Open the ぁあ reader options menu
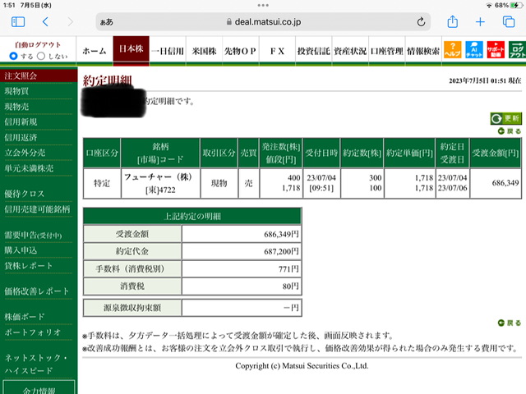Image resolution: width=526 pixels, height=394 pixels. [x=107, y=22]
